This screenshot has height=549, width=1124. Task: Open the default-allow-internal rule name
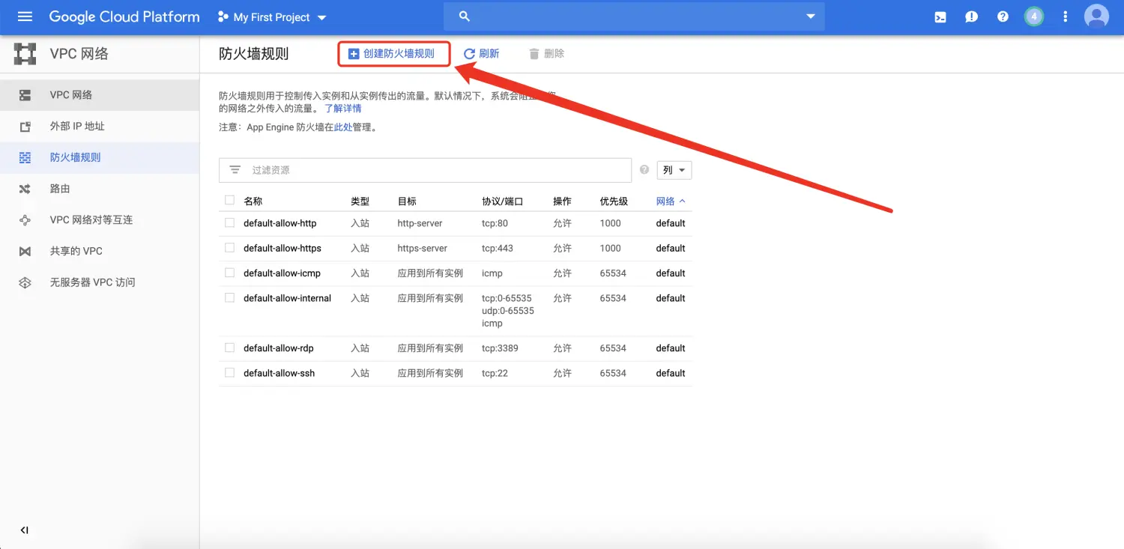coord(287,298)
